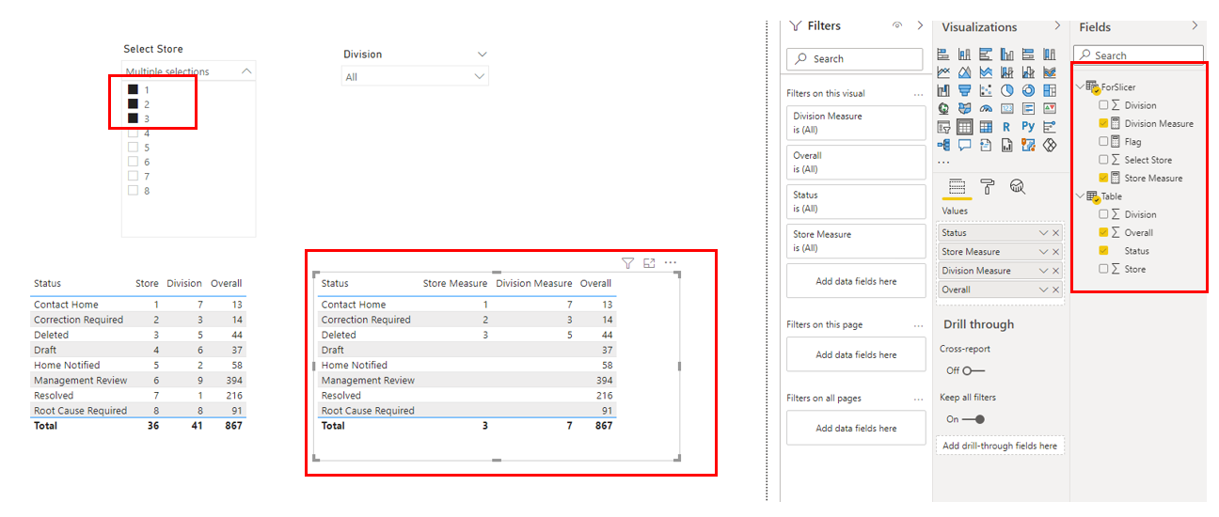Open the Store Measure filter card

click(x=856, y=241)
